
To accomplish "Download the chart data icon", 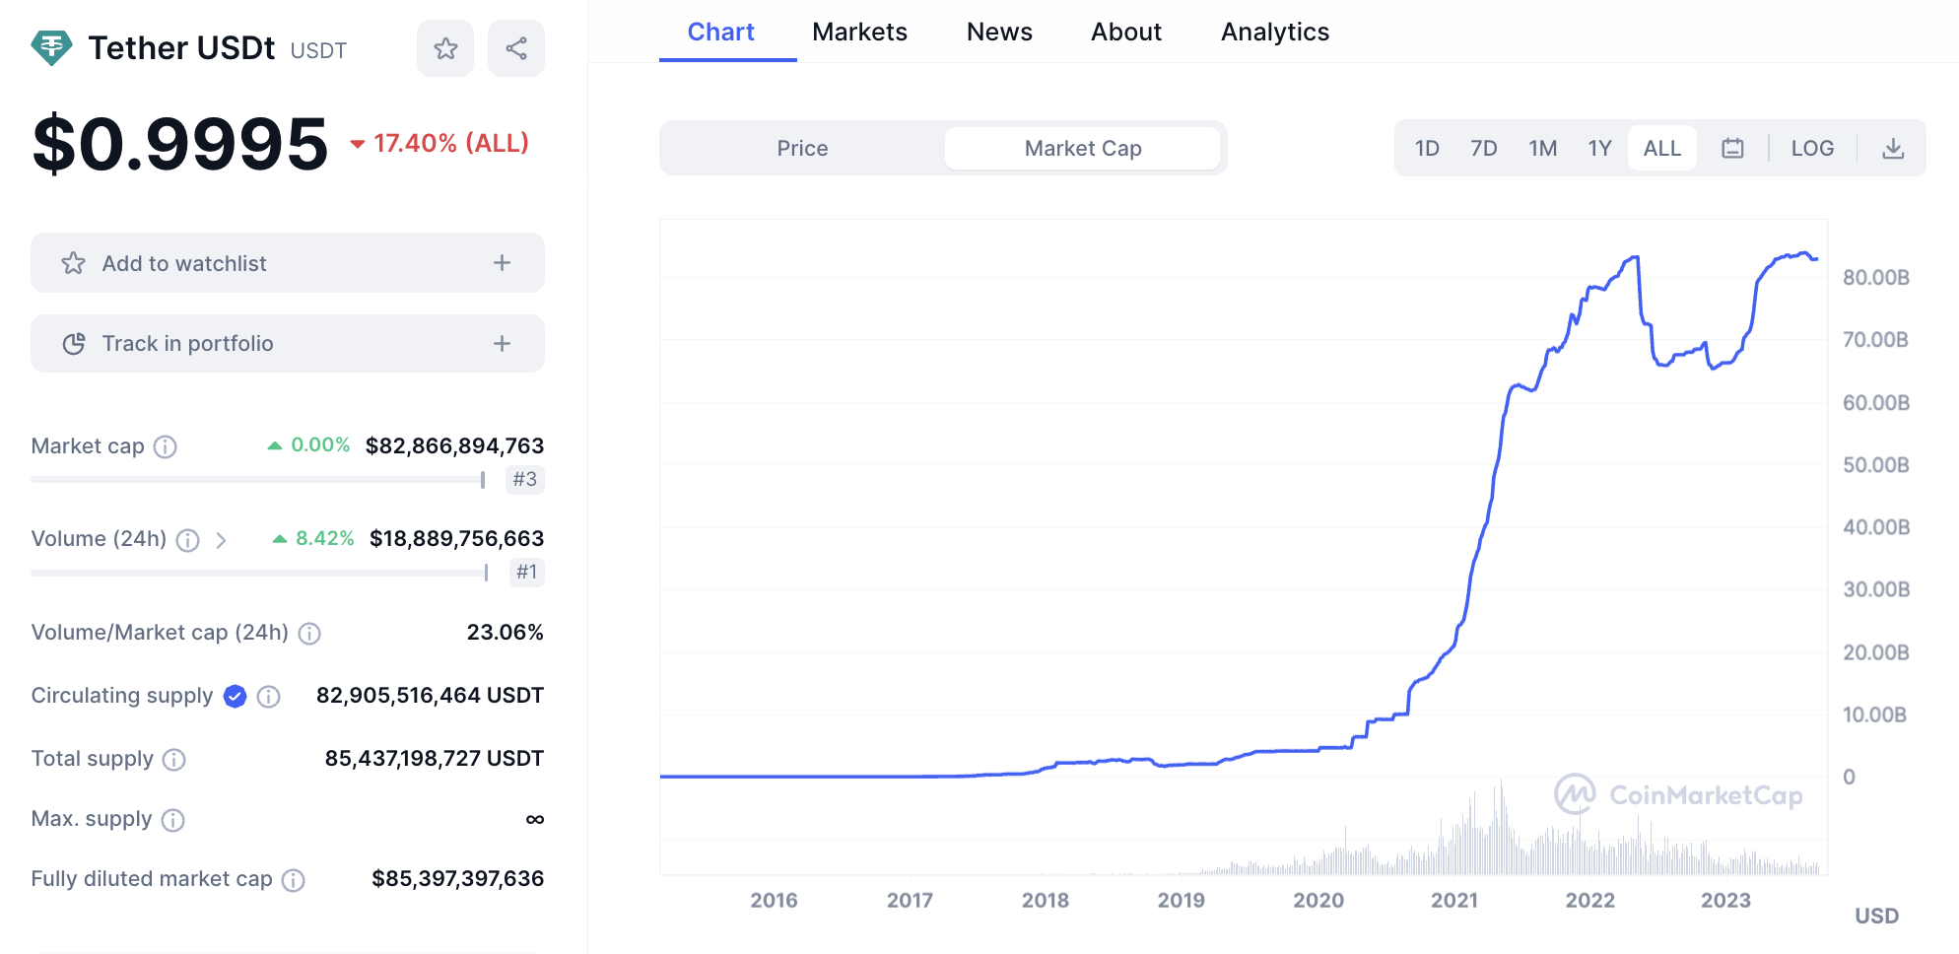I will coord(1893,148).
